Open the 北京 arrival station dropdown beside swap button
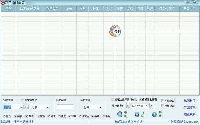Screen dimensions: 200x125 pos(48,107)
